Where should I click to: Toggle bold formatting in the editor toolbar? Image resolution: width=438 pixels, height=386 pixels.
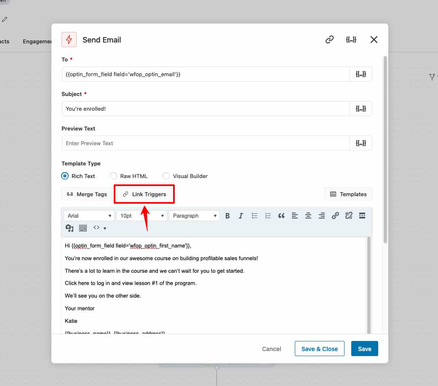pos(227,216)
